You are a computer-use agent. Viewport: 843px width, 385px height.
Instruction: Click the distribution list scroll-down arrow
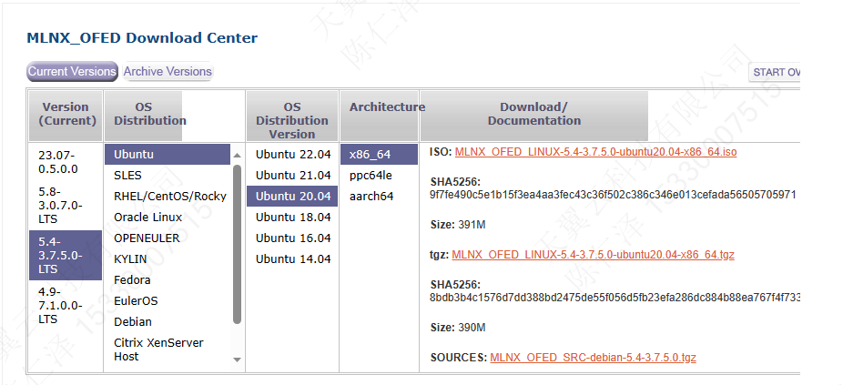pos(237,360)
